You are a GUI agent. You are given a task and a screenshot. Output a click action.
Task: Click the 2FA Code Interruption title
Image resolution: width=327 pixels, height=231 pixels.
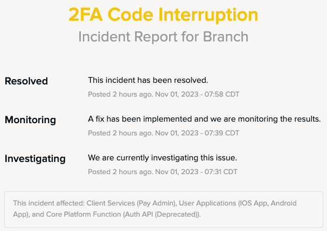click(163, 14)
